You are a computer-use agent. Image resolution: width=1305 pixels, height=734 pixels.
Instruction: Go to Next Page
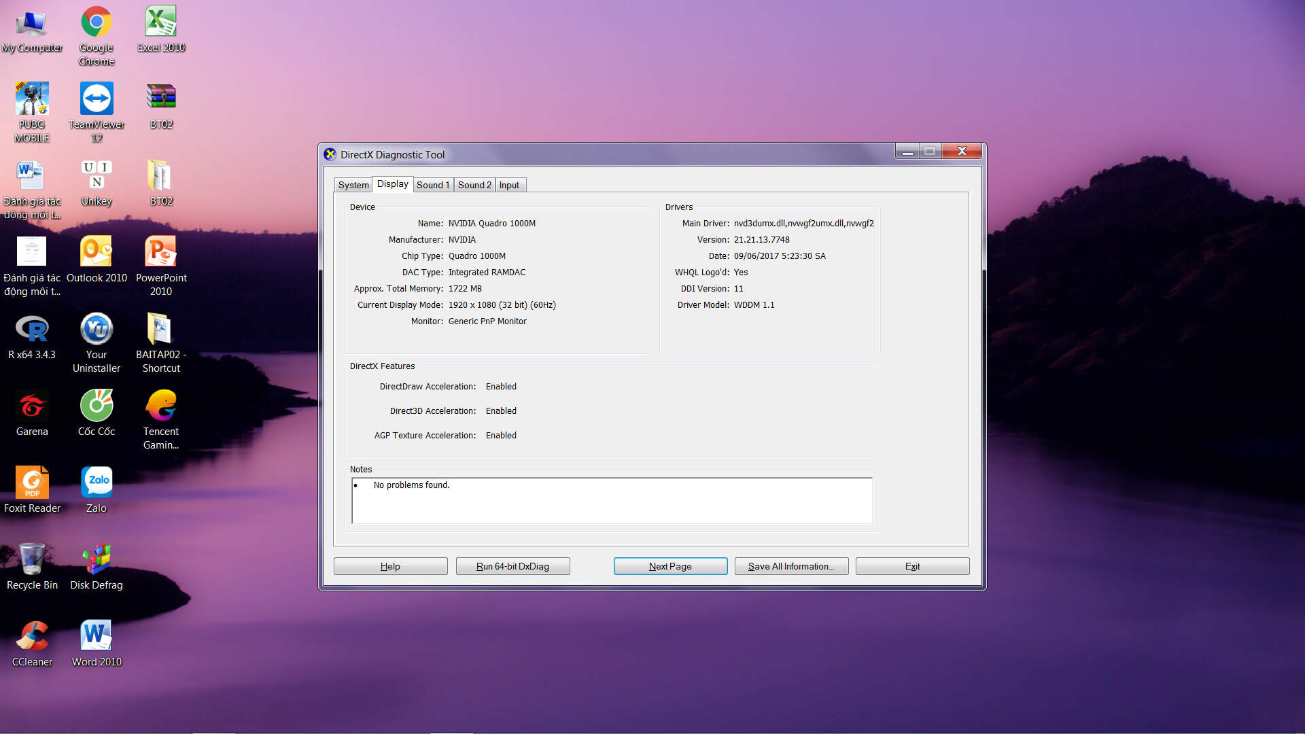coord(670,566)
